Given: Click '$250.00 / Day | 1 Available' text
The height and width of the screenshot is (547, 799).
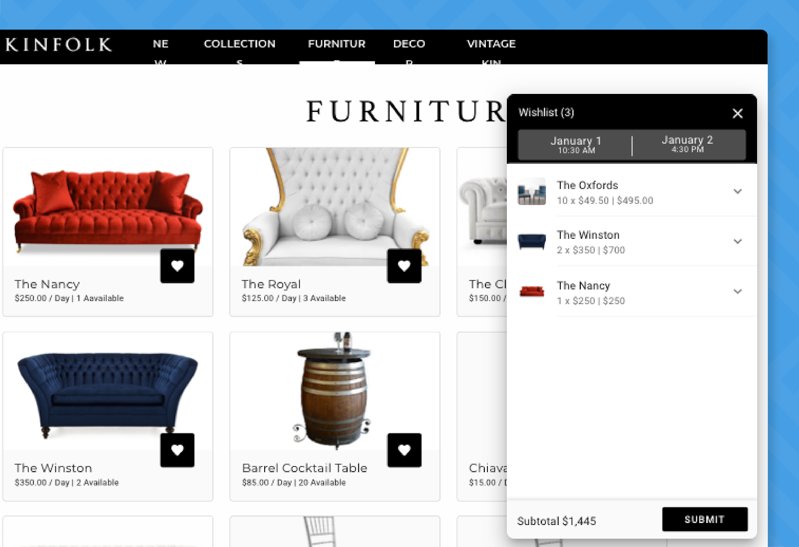Looking at the screenshot, I should click(69, 298).
